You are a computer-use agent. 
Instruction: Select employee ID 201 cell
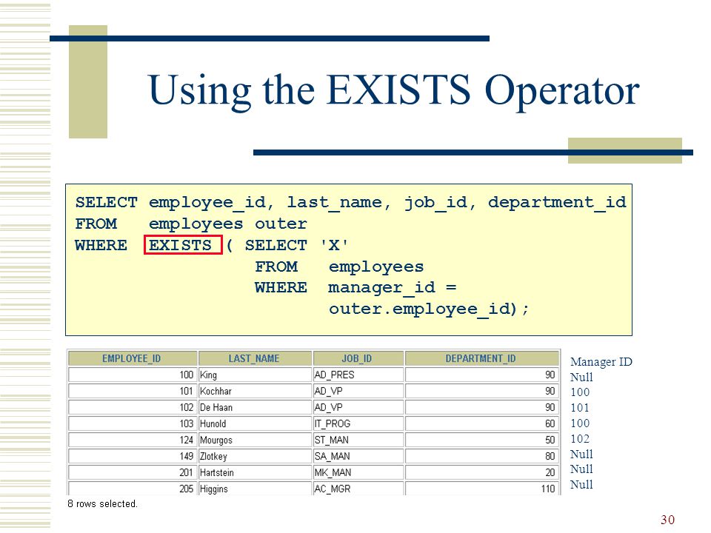point(132,473)
